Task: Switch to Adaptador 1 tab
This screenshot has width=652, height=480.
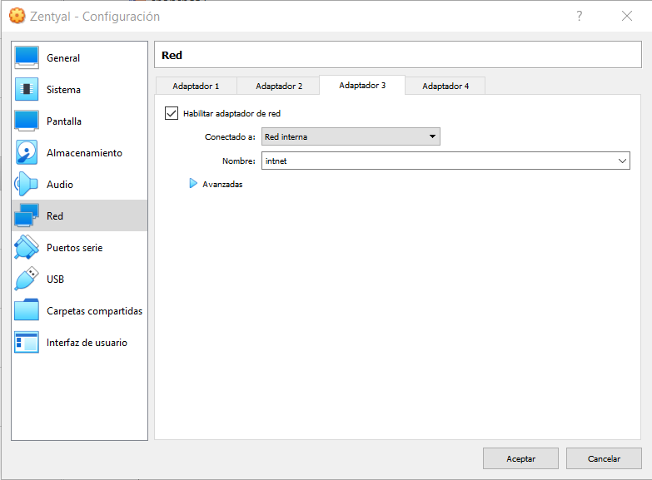Action: point(197,86)
